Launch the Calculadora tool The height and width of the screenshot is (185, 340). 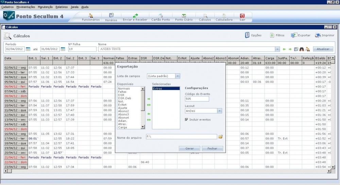[224, 17]
